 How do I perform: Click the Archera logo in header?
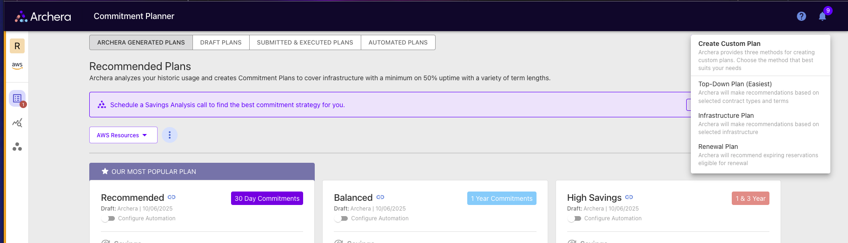pos(43,17)
